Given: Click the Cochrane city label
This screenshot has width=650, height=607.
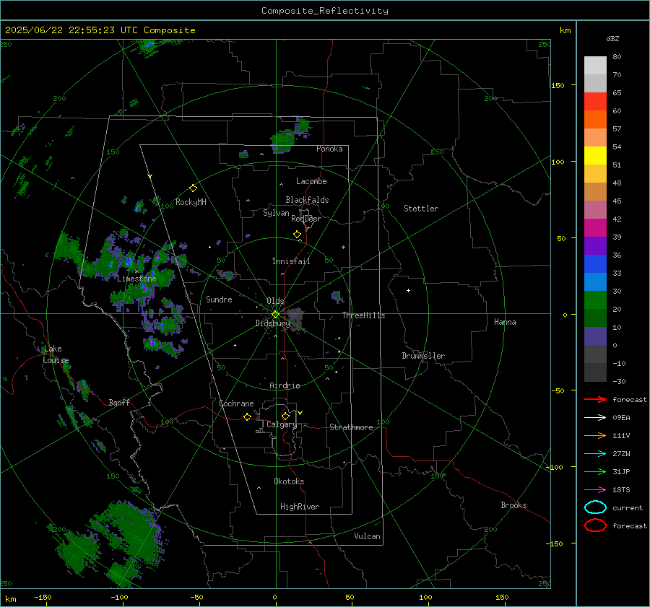Looking at the screenshot, I should (236, 403).
